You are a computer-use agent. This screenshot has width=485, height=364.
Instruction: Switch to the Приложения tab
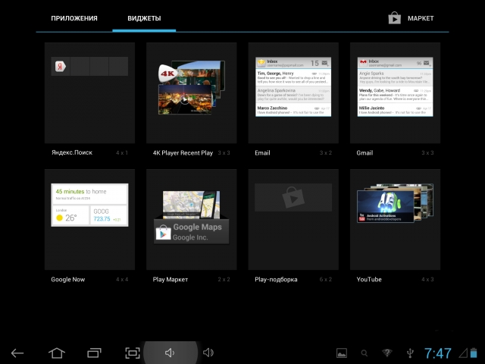click(x=74, y=17)
